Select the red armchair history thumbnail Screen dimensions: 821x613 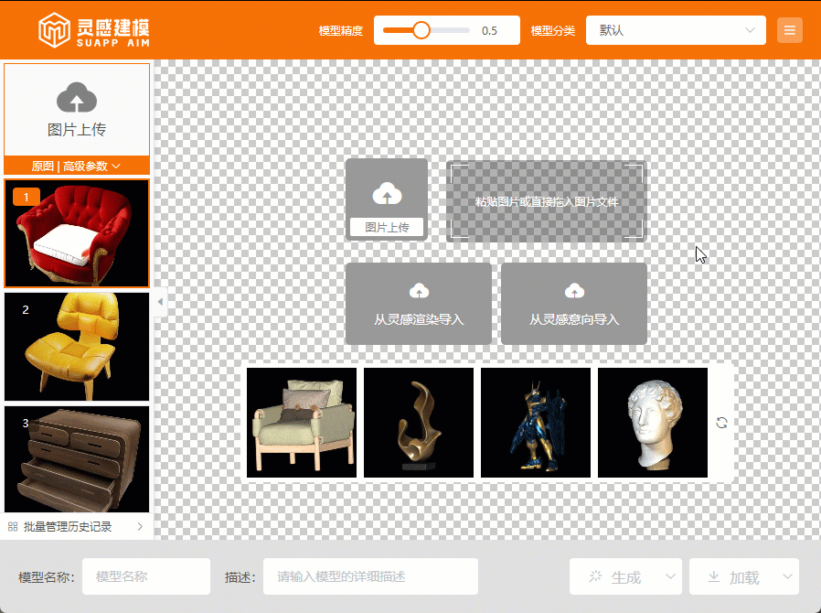coord(77,233)
